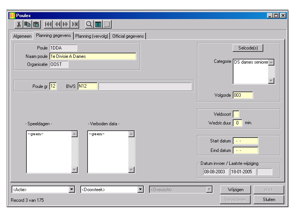Click the Start datum input field
The image size is (293, 214).
[245, 141]
